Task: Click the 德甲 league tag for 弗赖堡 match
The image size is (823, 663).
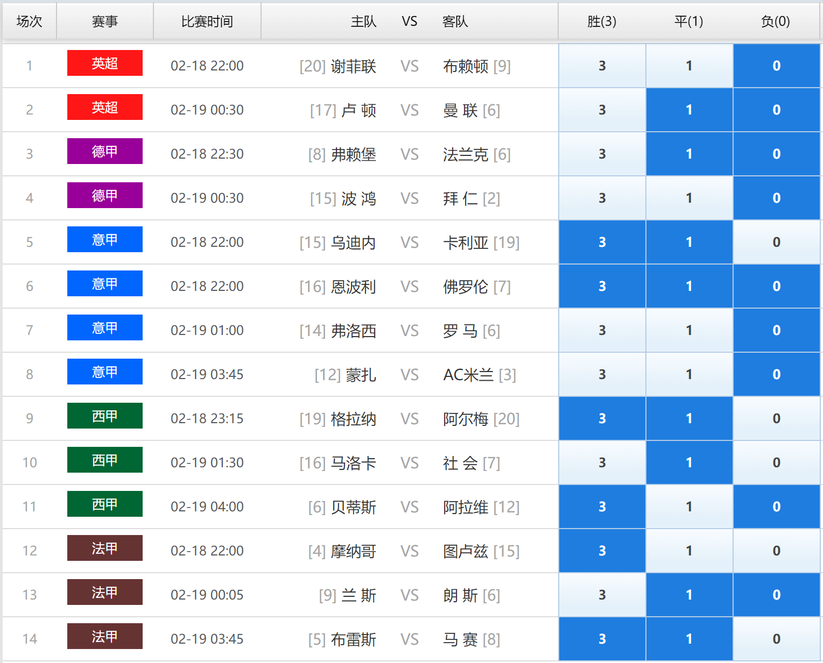Action: pos(105,151)
